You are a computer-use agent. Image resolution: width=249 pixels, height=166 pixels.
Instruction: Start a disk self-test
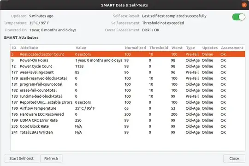(21, 158)
